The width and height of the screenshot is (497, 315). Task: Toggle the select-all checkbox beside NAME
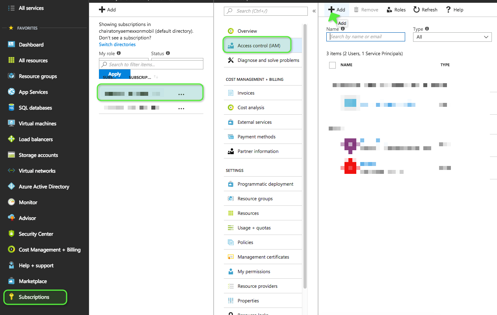[332, 65]
